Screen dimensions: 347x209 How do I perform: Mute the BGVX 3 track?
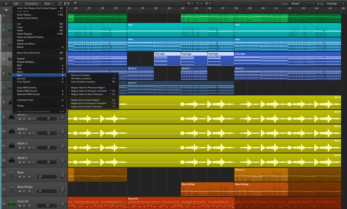[20, 133]
